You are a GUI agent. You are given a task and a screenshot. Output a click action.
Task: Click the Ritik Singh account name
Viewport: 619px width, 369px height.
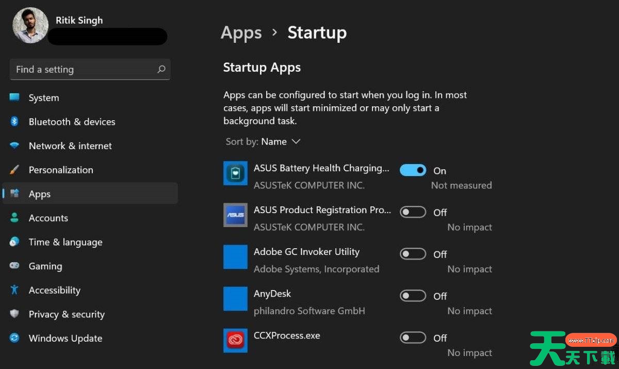coord(79,20)
